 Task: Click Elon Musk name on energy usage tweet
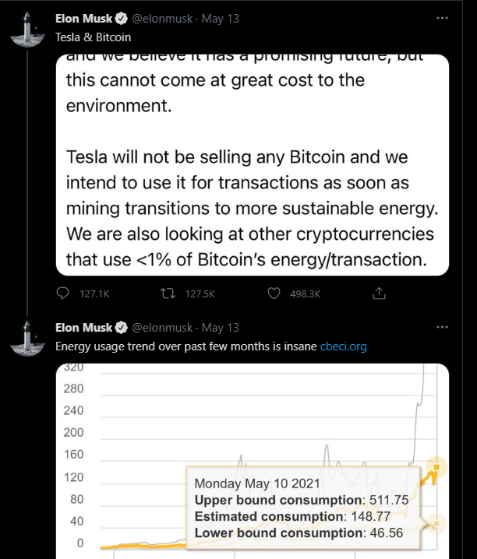pos(83,328)
